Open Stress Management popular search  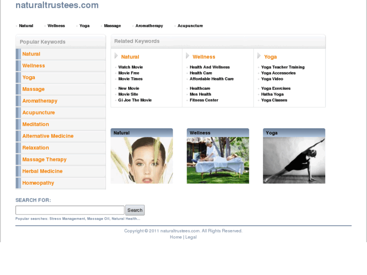[x=68, y=219]
